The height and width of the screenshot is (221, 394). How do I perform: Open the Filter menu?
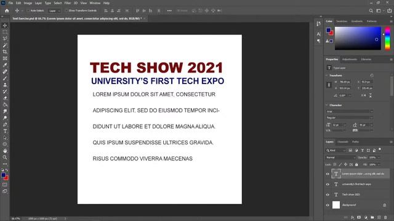68,3
